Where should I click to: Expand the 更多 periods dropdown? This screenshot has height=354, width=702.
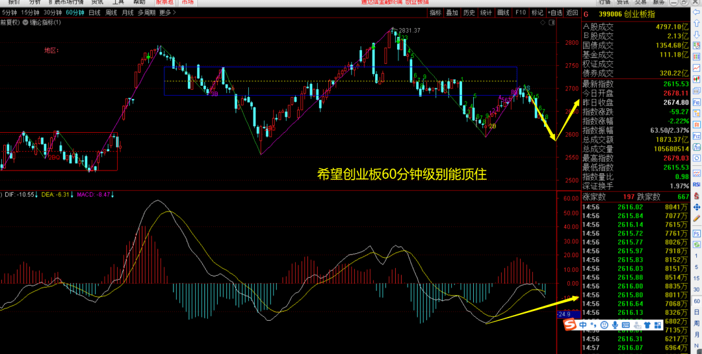pyautogui.click(x=167, y=12)
